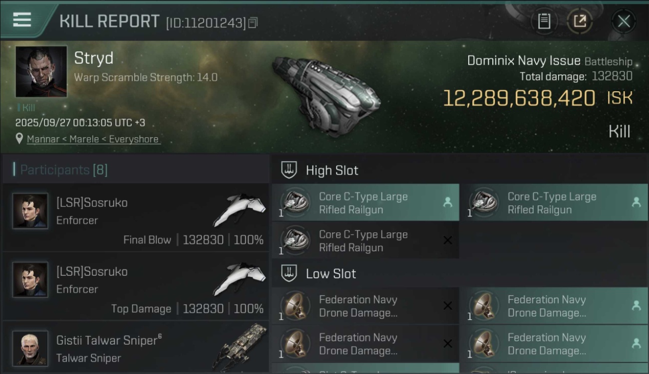Click Sosruko's Top Damage portrait
The width and height of the screenshot is (649, 374).
30,280
